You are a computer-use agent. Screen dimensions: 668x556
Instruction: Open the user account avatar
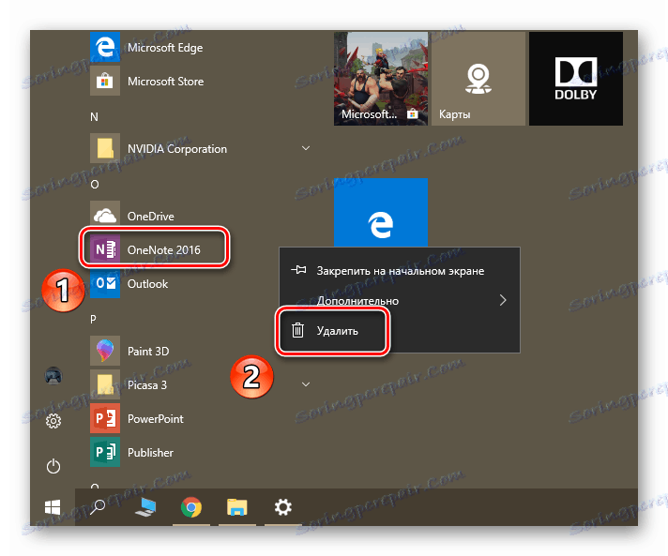(53, 376)
